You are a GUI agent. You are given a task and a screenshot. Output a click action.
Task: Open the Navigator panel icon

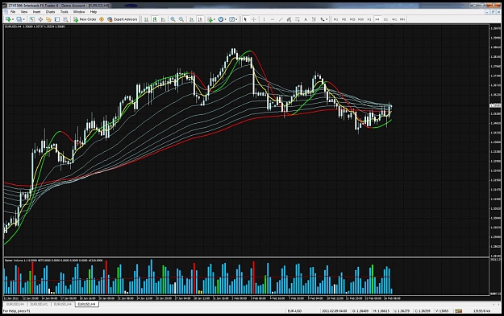click(x=48, y=19)
